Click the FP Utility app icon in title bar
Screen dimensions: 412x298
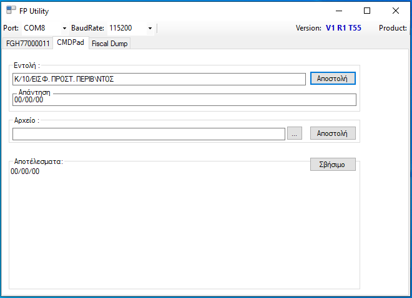[x=11, y=11]
